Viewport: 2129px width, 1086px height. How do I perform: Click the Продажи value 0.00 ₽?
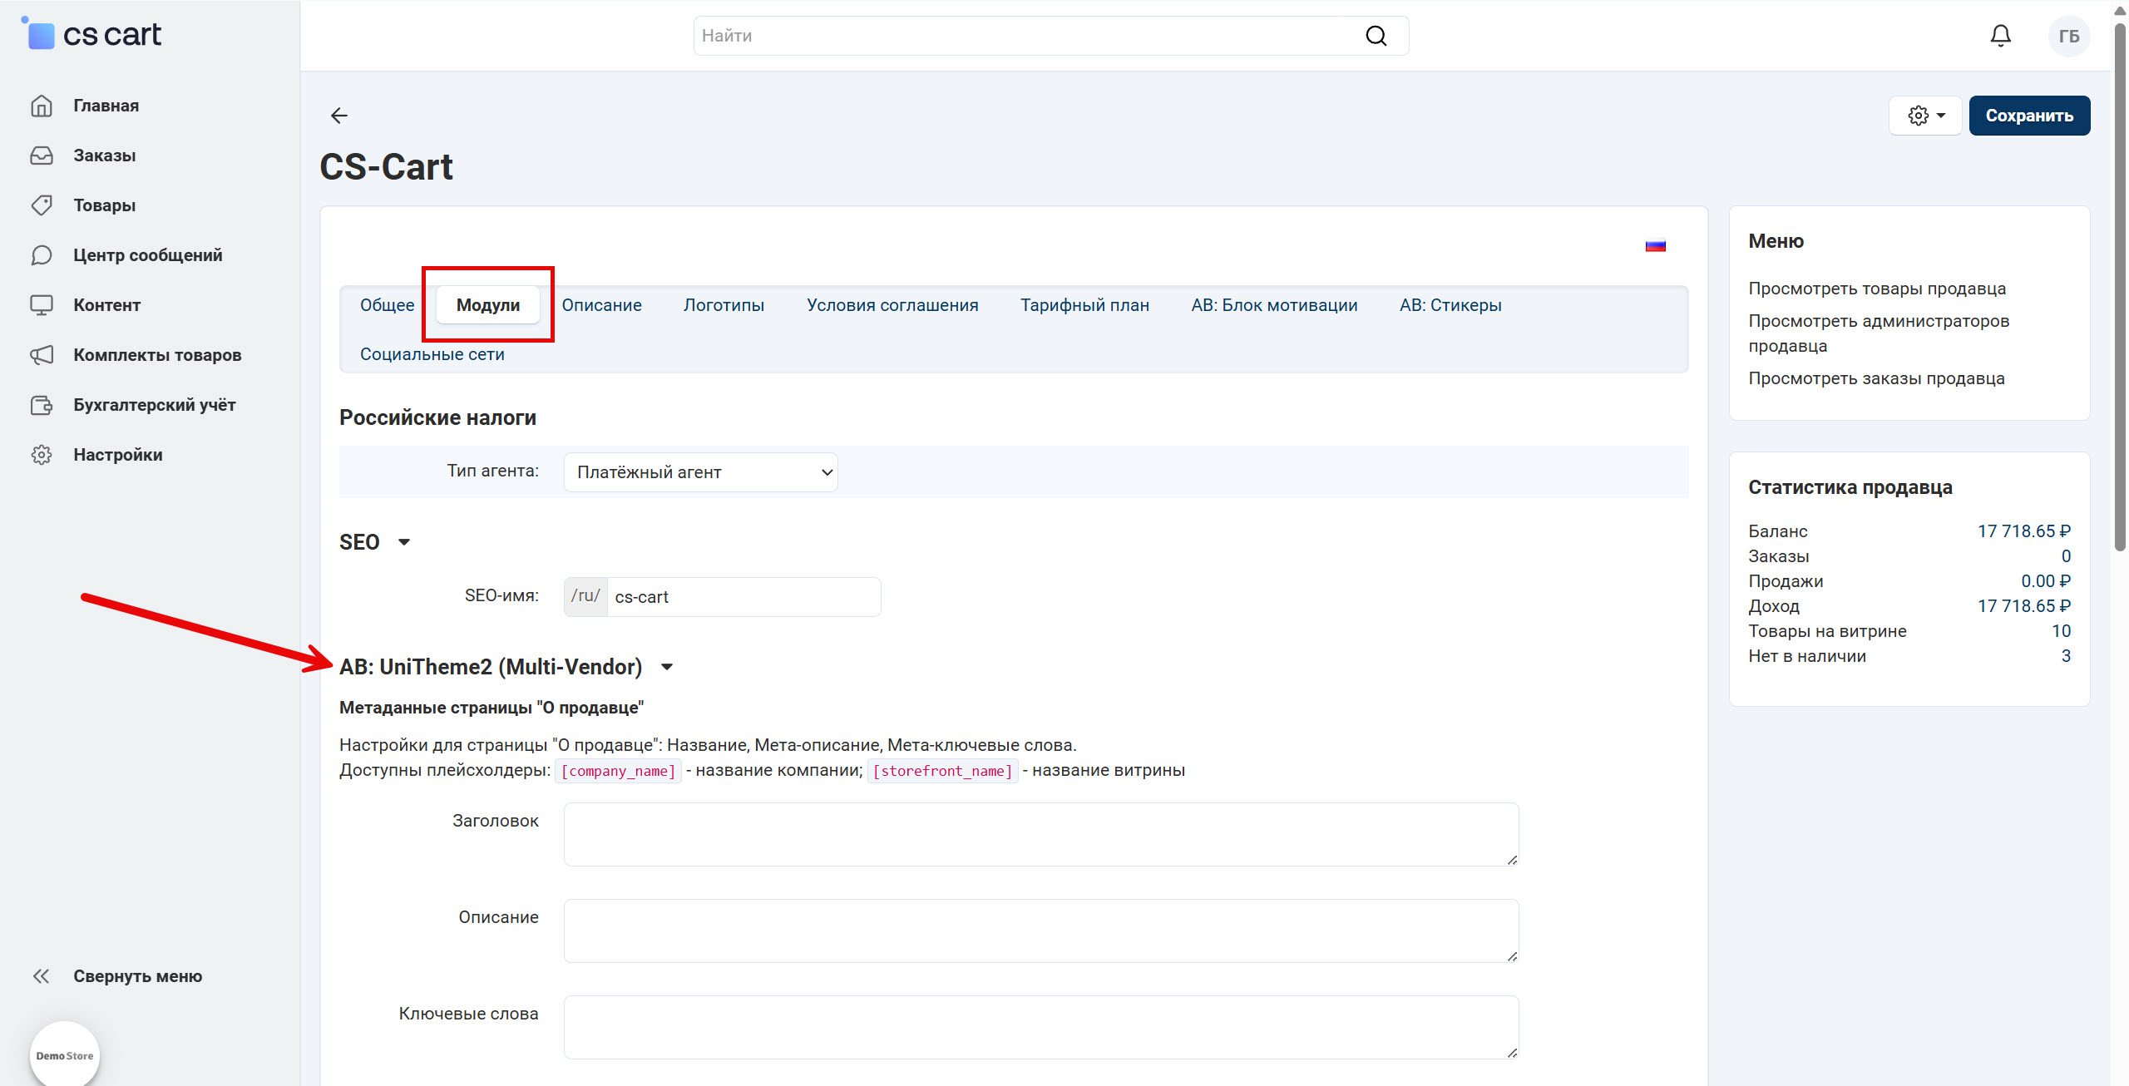coord(2046,581)
